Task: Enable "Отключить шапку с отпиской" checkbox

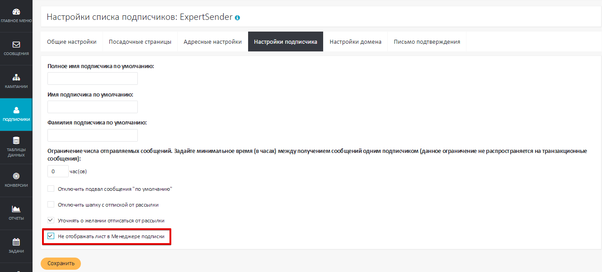Action: pyautogui.click(x=51, y=204)
